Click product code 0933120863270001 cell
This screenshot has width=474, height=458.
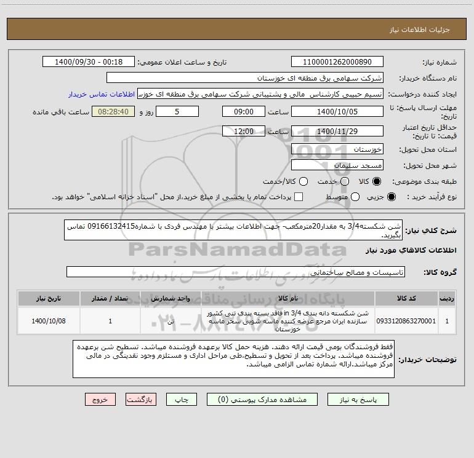click(x=406, y=321)
